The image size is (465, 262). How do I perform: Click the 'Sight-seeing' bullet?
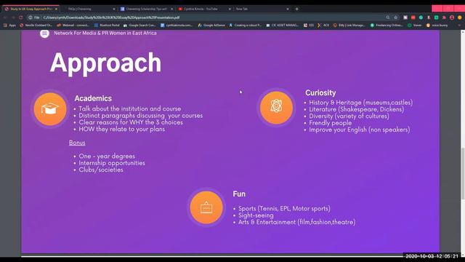[x=256, y=215]
